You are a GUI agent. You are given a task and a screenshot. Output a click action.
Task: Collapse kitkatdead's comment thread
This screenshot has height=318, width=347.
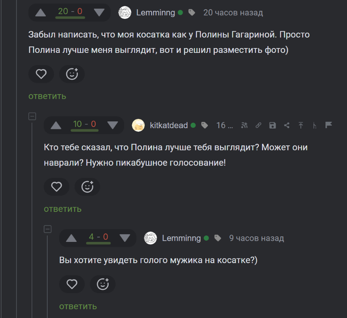tap(32, 116)
